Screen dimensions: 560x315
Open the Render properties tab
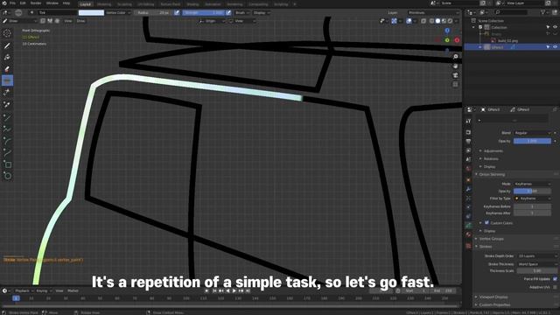click(x=469, y=132)
